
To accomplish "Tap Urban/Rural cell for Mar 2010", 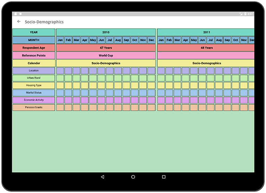I will click(x=76, y=78).
